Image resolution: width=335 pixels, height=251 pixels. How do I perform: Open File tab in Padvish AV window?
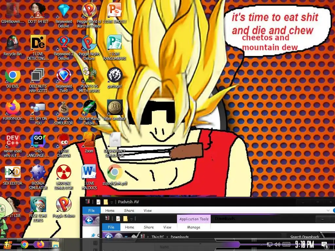pyautogui.click(x=92, y=210)
